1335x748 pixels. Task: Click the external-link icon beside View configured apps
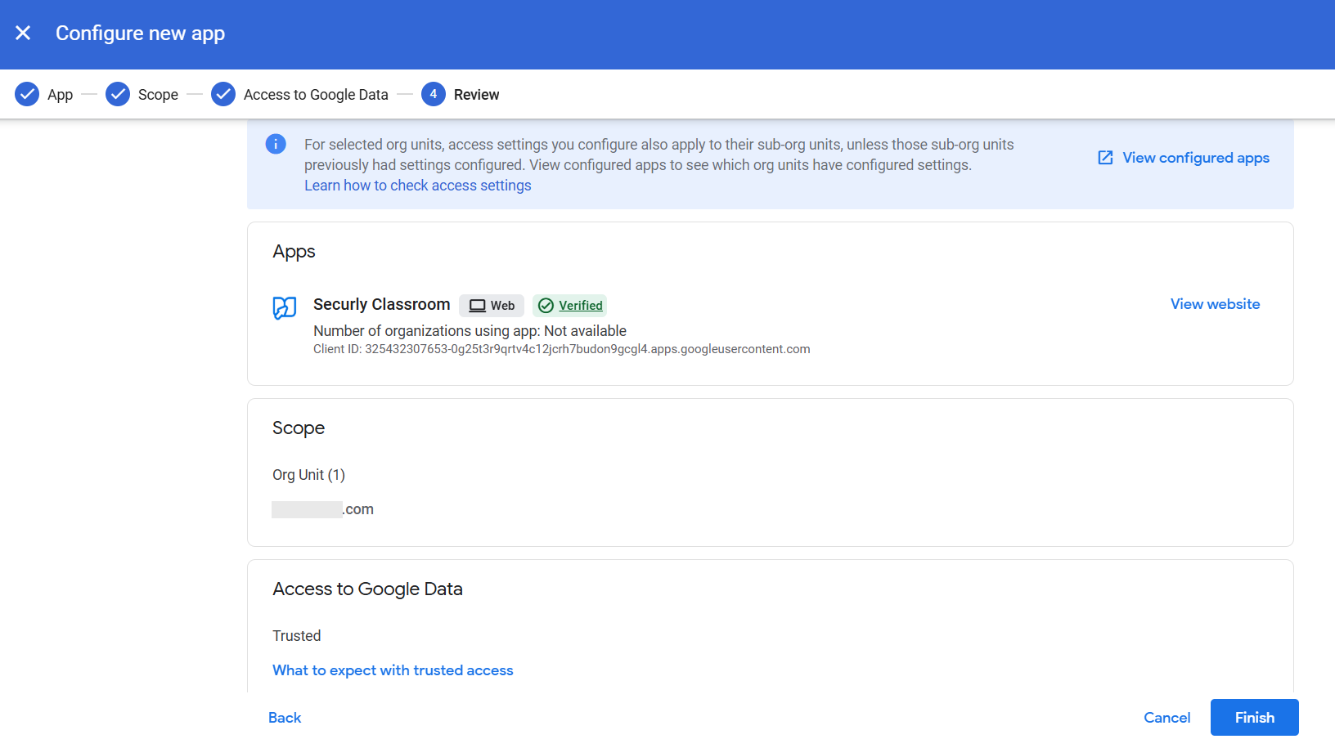1105,158
